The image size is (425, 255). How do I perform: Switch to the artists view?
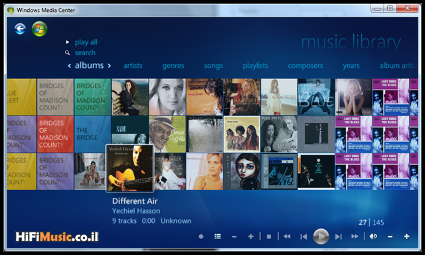tap(133, 66)
